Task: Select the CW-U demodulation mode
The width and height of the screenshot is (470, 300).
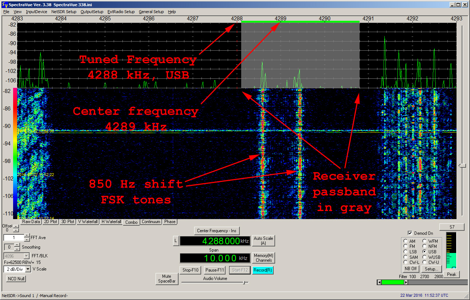Action: (424, 262)
